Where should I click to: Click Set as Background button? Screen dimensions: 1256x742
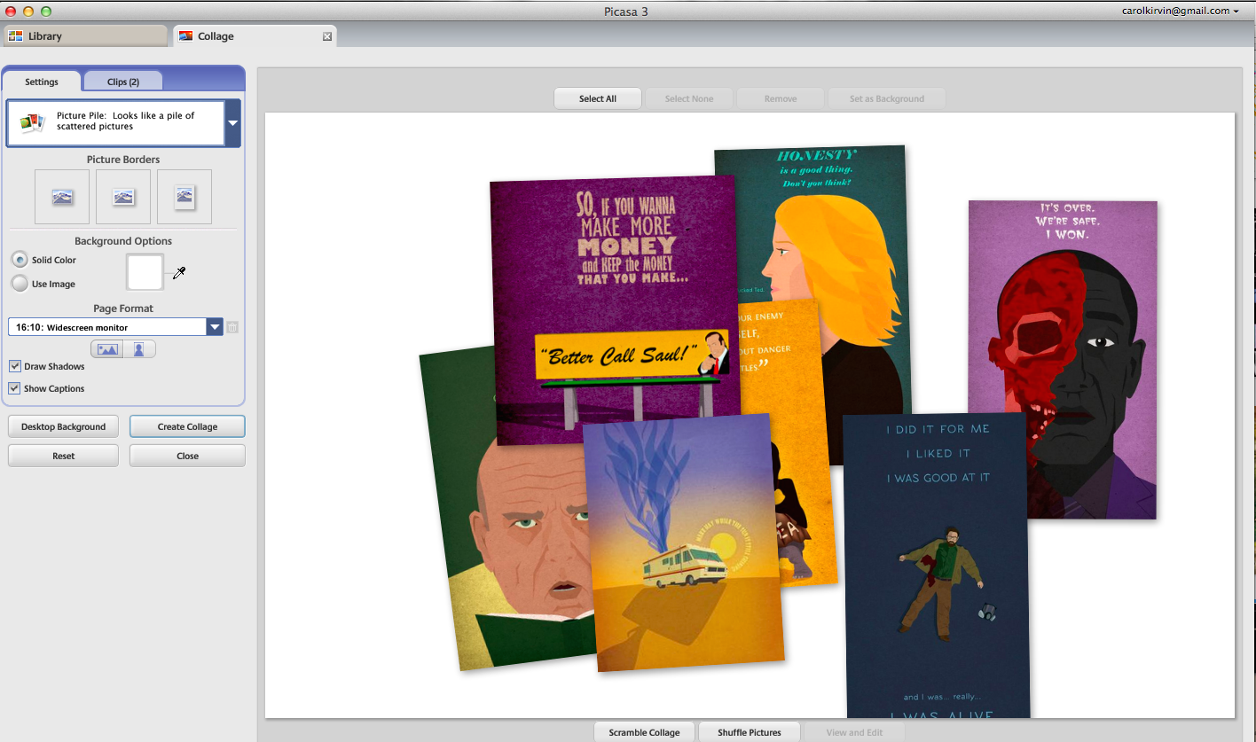click(x=887, y=98)
